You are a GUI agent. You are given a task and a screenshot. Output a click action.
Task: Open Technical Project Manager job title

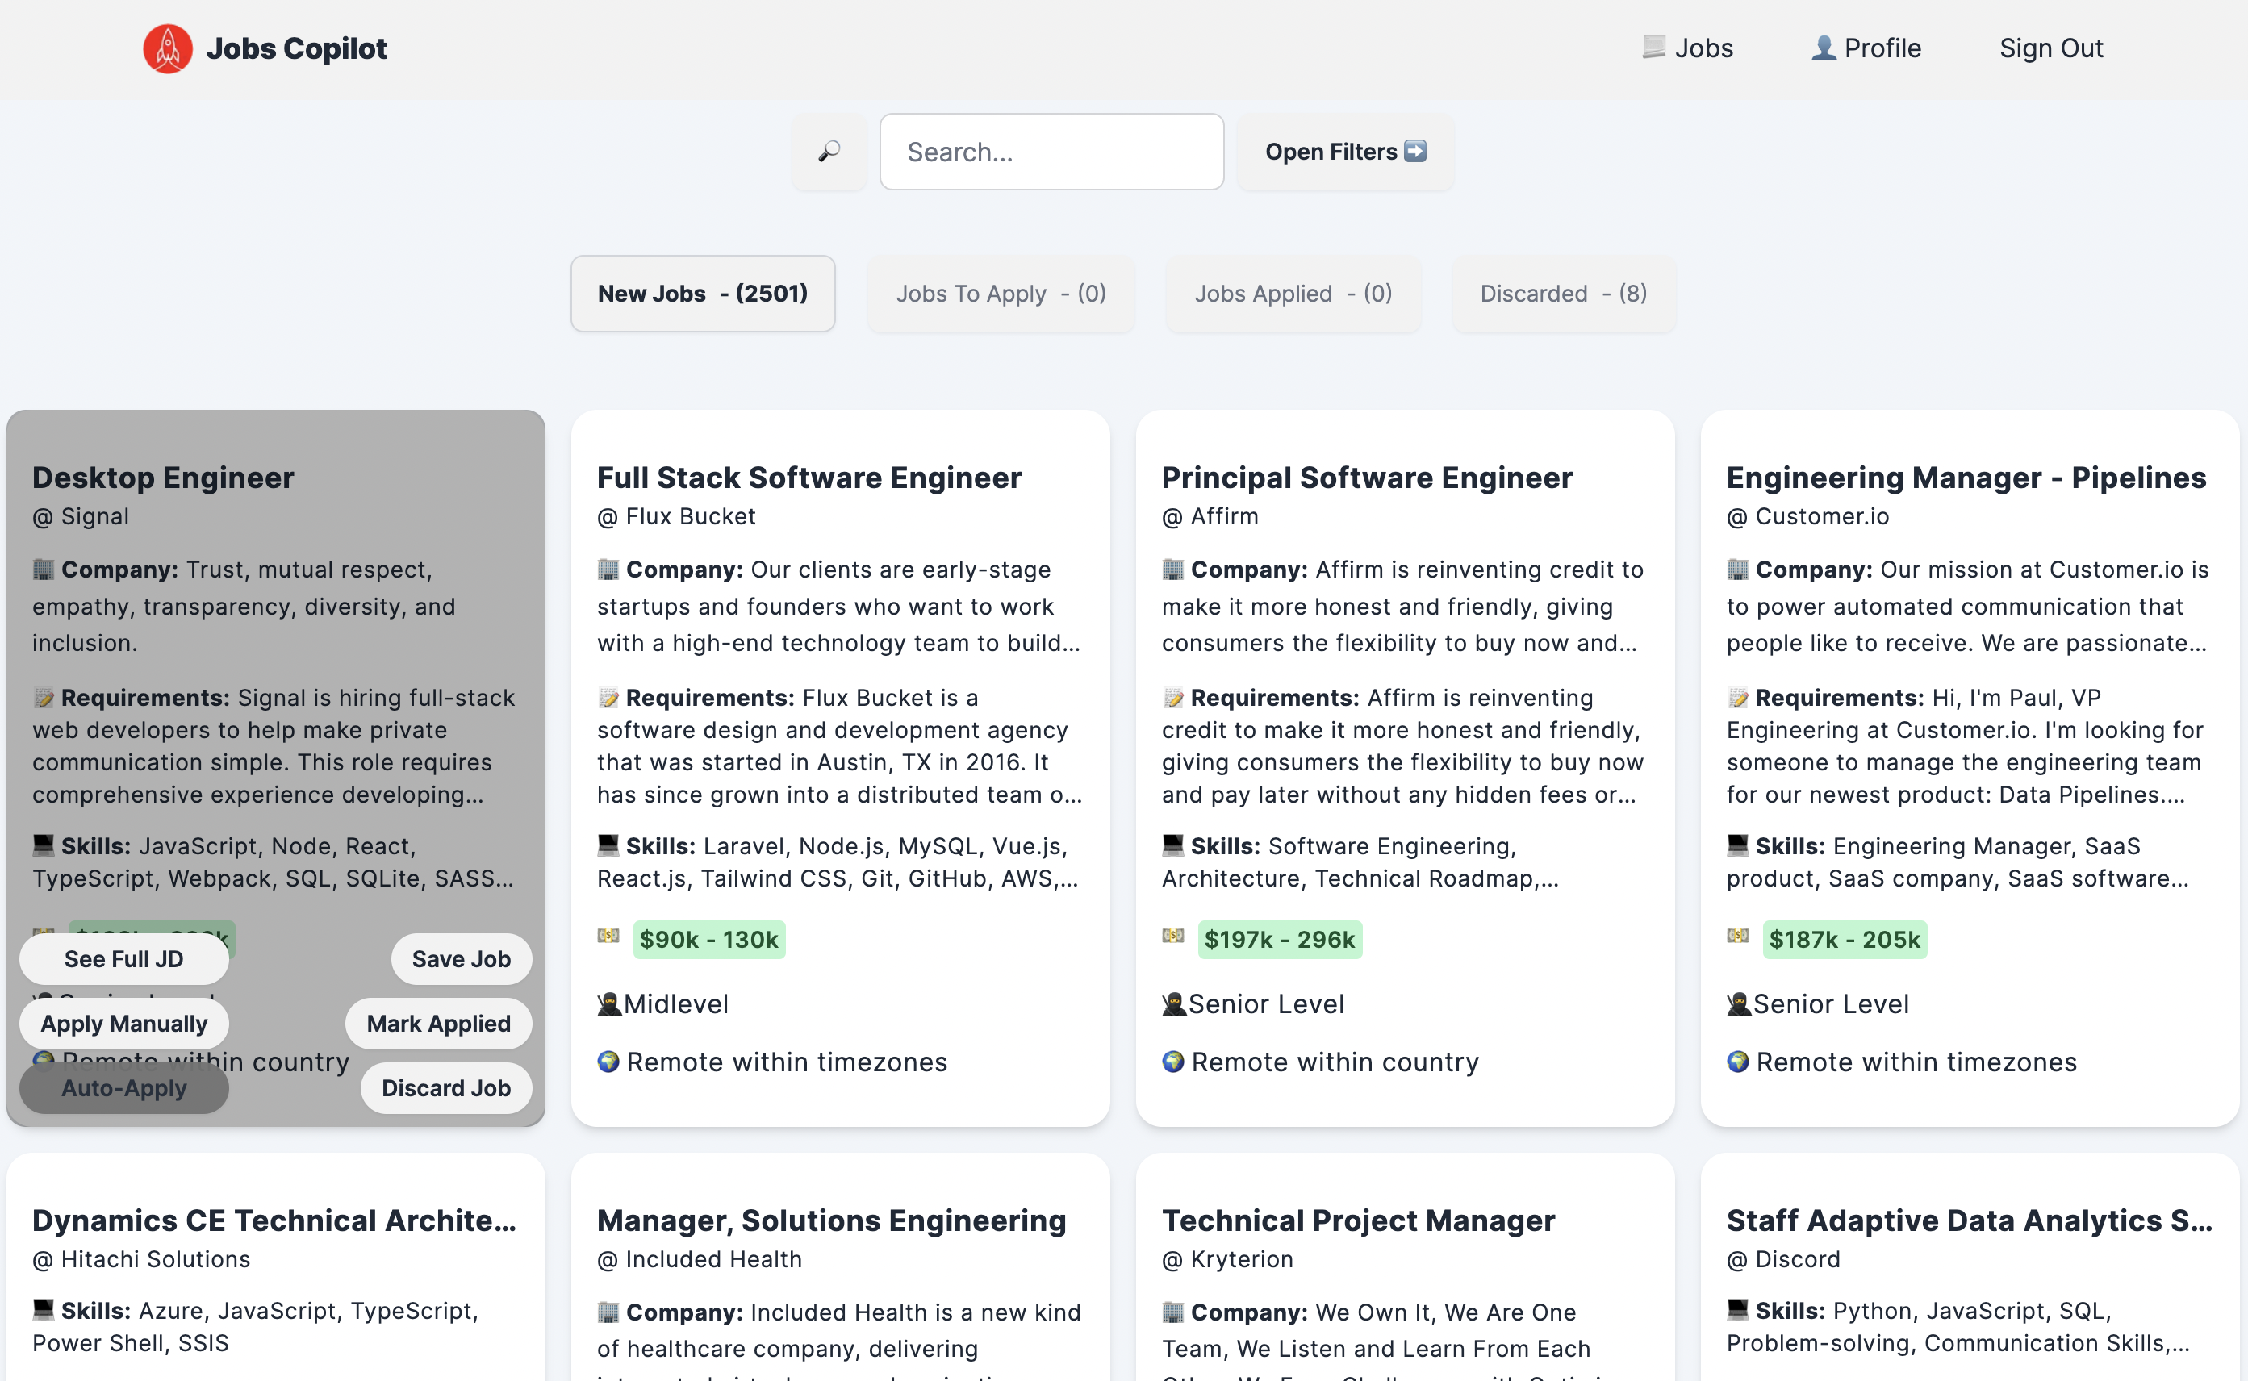1358,1220
